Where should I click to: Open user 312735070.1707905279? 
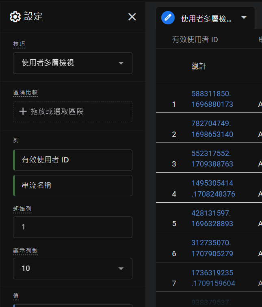(212, 248)
